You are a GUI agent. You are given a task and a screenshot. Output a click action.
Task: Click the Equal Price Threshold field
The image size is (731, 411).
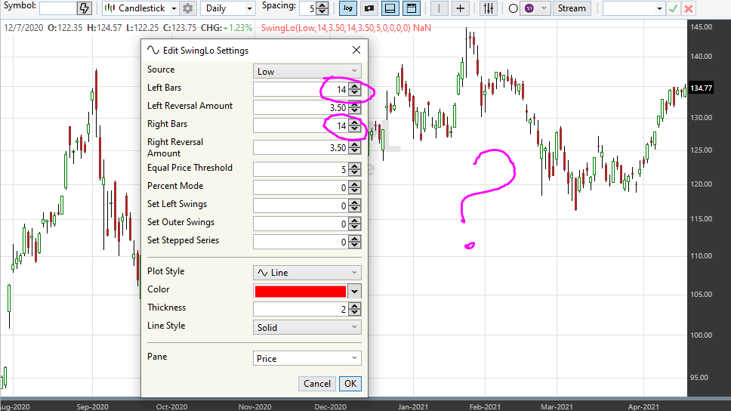coord(301,169)
